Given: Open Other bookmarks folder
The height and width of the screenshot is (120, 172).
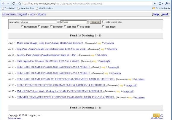Looking at the screenshot, I should (161, 8).
